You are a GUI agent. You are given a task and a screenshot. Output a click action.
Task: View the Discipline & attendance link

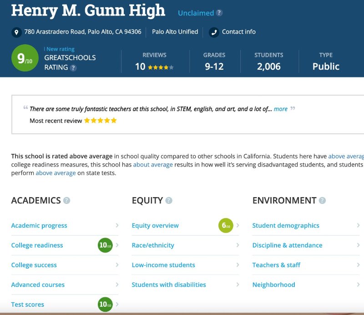(288, 245)
